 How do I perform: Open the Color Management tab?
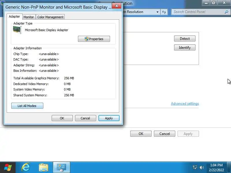50,17
